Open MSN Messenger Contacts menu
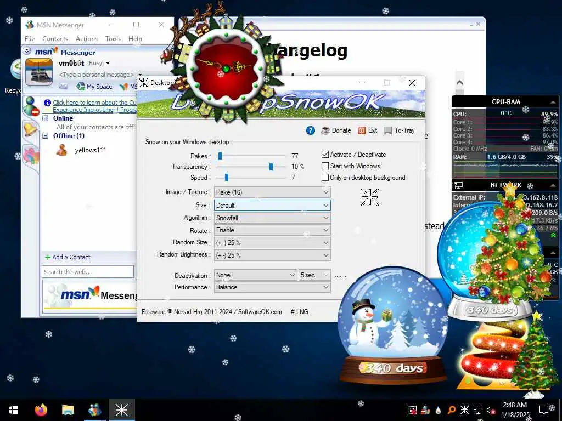Screen dimensions: 562x421 click(x=55, y=39)
